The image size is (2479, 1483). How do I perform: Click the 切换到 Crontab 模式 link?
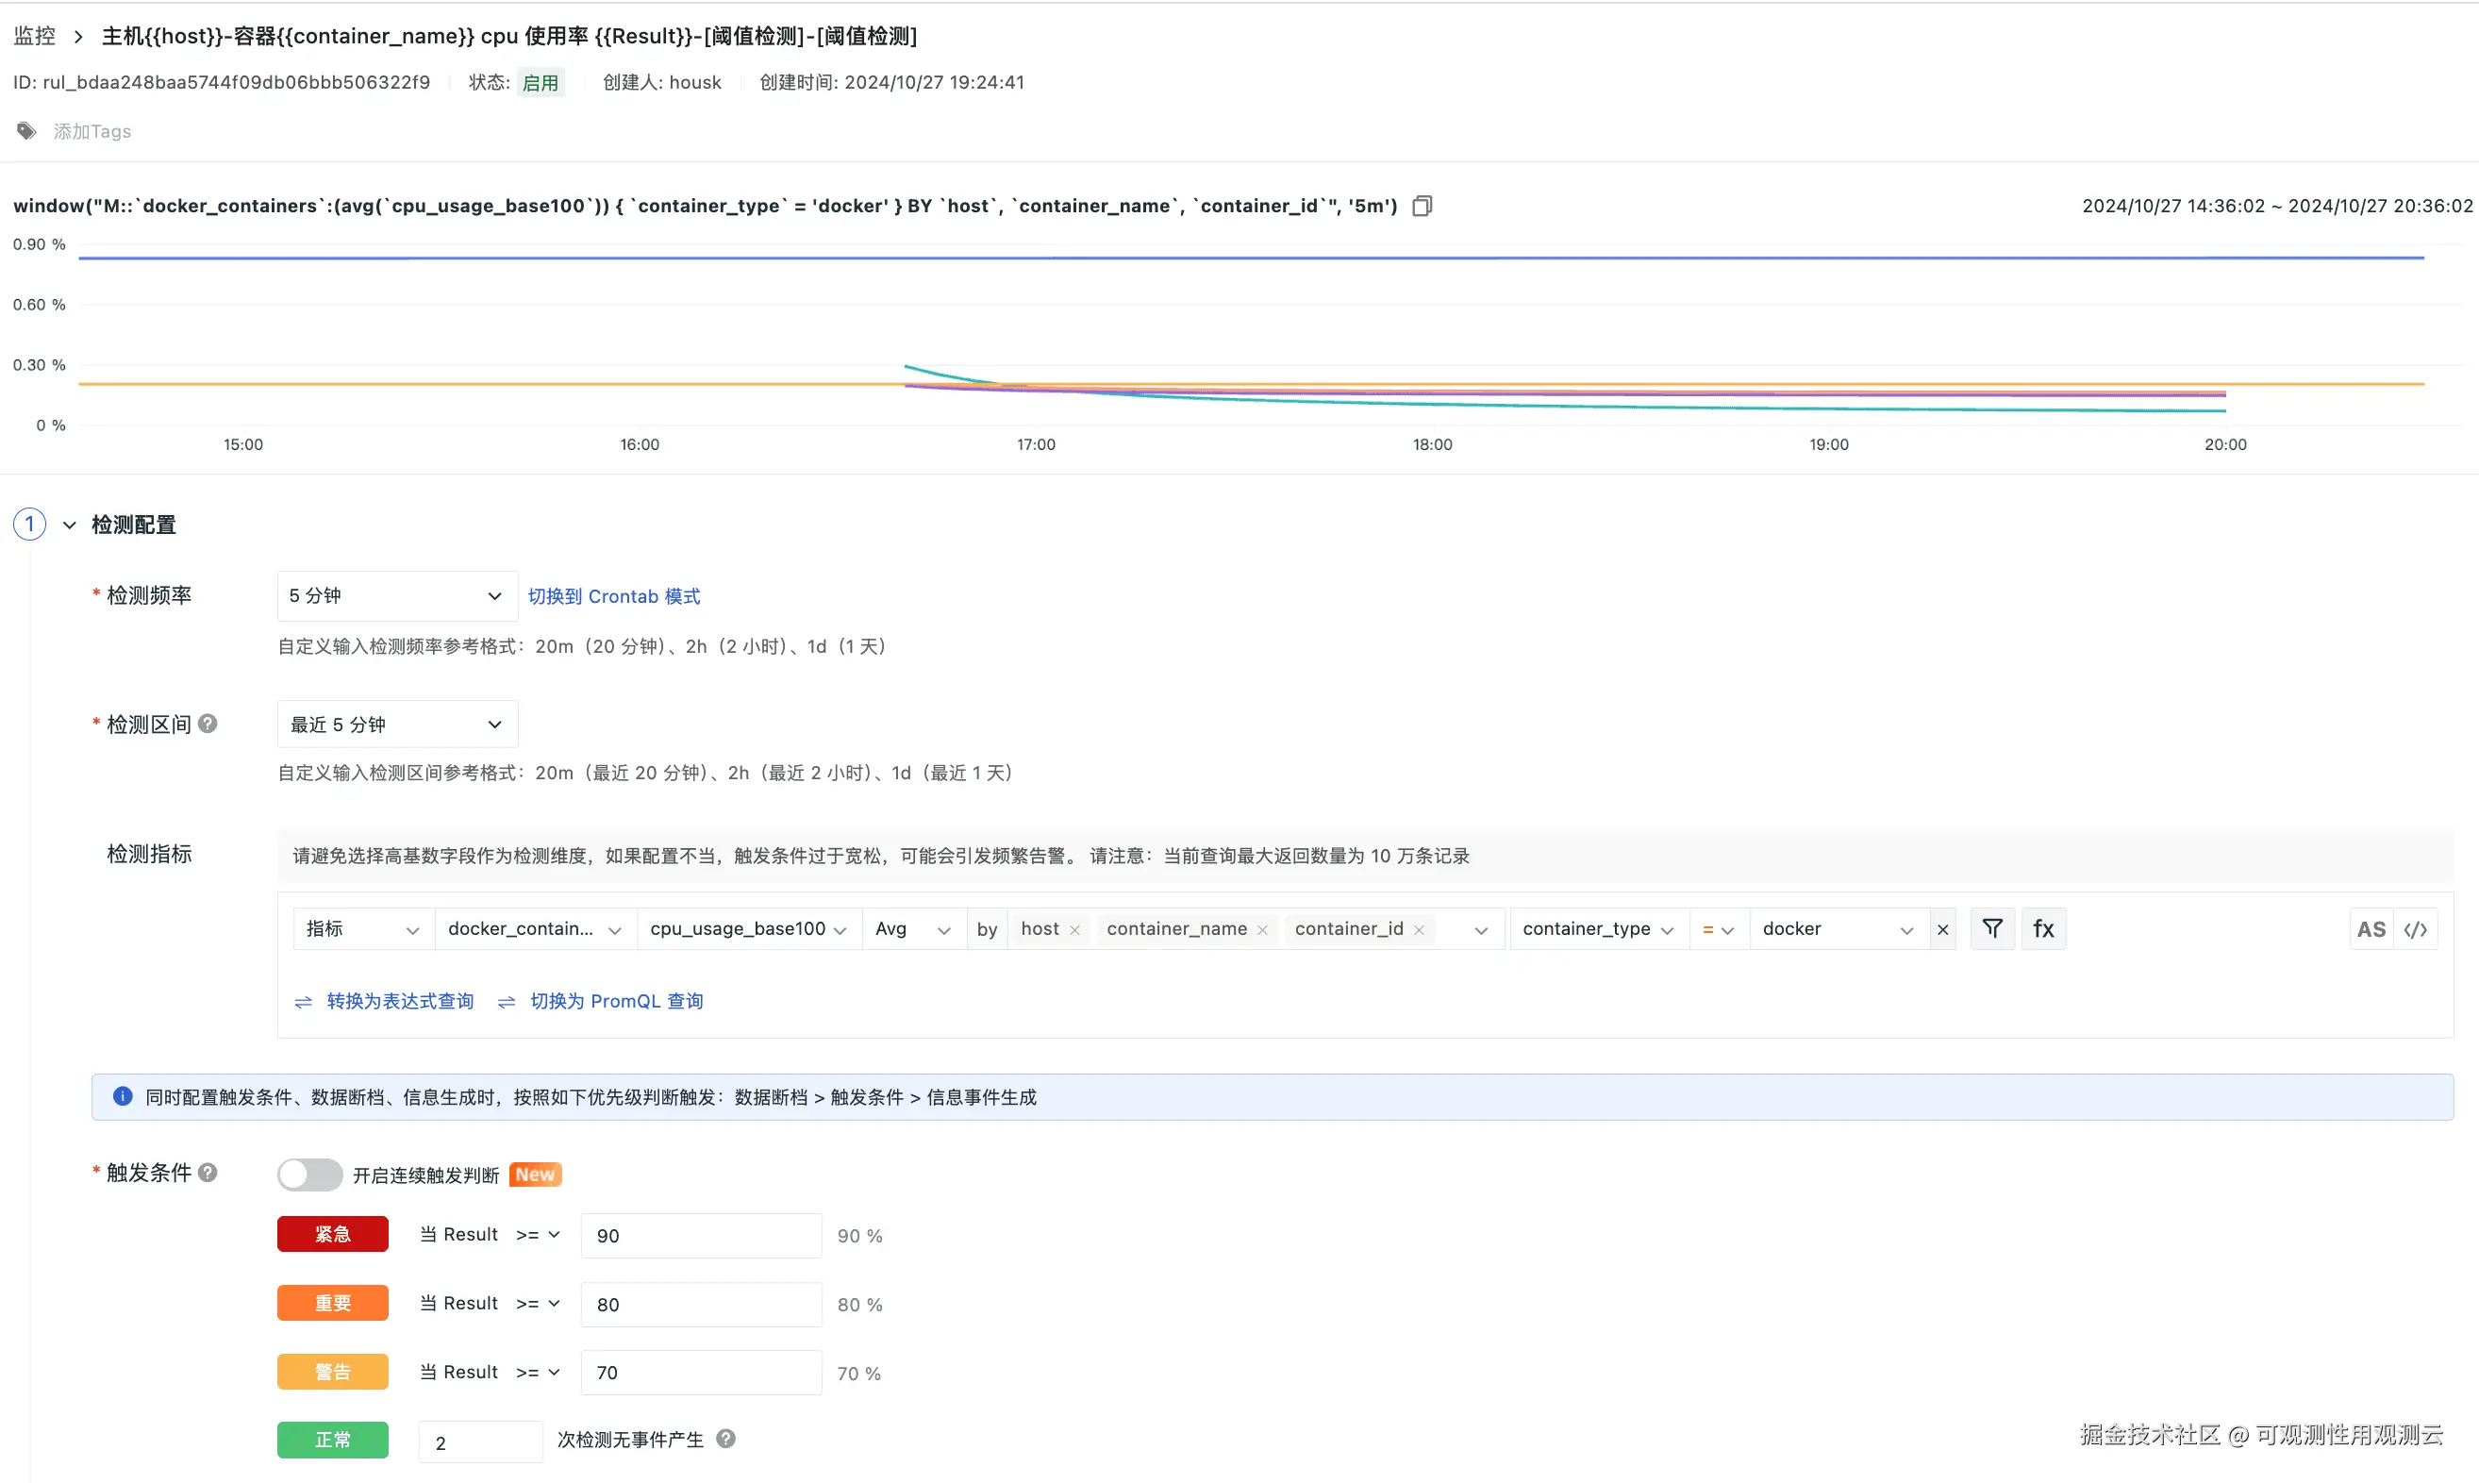(x=613, y=596)
